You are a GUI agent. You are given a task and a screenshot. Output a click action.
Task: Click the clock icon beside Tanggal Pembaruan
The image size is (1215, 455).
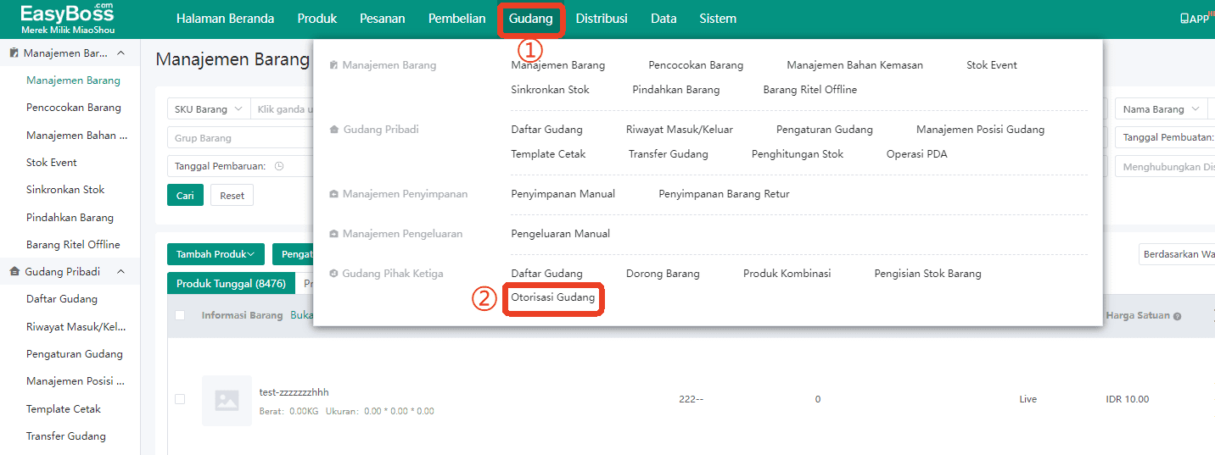(x=279, y=166)
